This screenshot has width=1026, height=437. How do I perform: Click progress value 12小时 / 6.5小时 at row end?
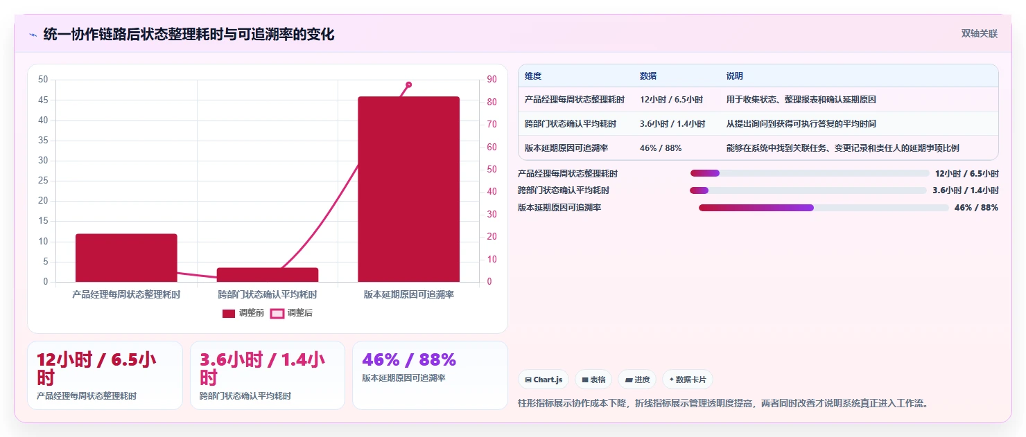966,173
